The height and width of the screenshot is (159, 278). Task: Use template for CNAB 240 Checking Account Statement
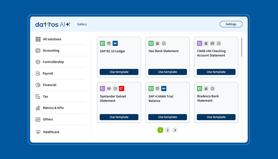point(216,72)
